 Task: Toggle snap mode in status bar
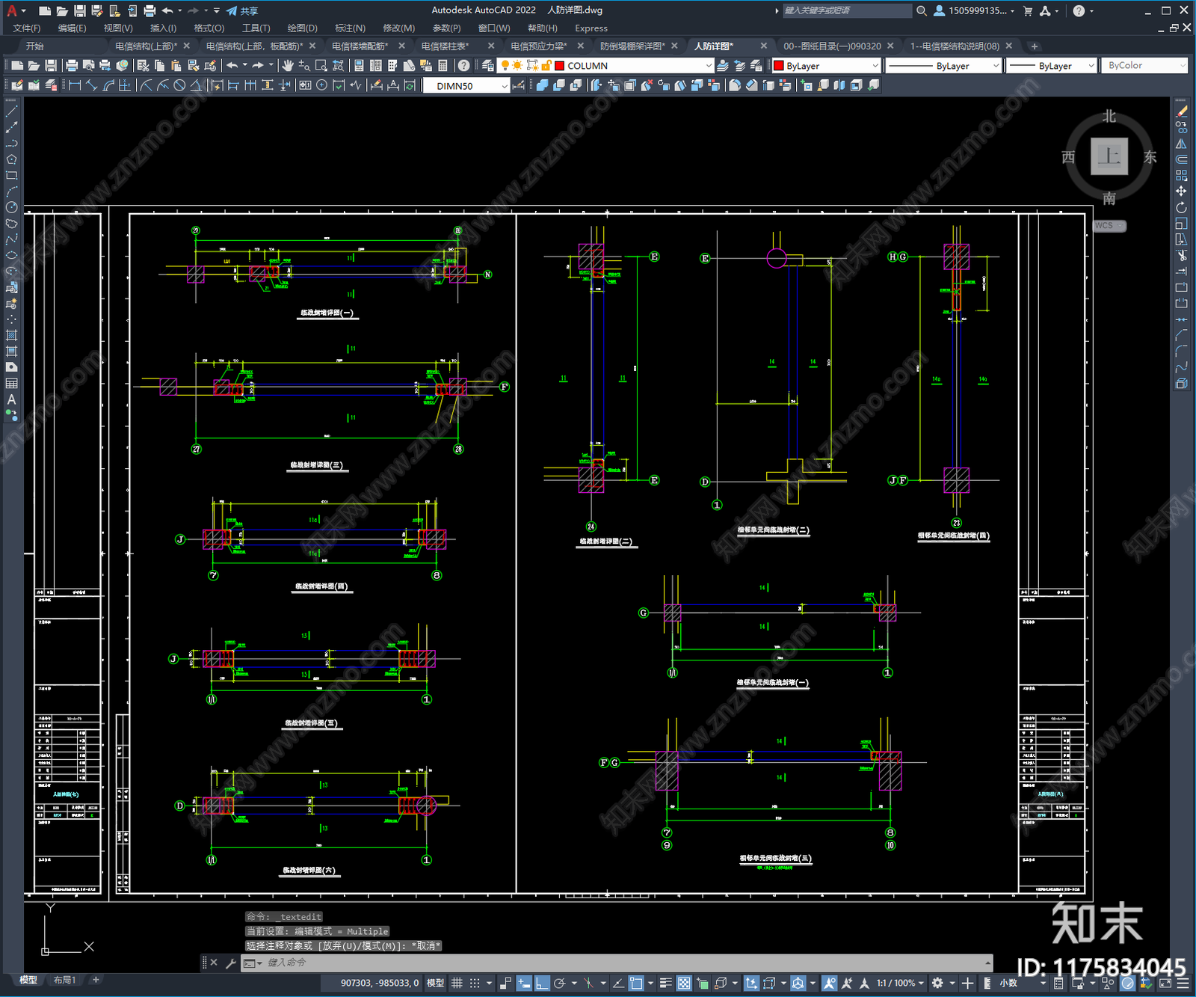pos(474,983)
